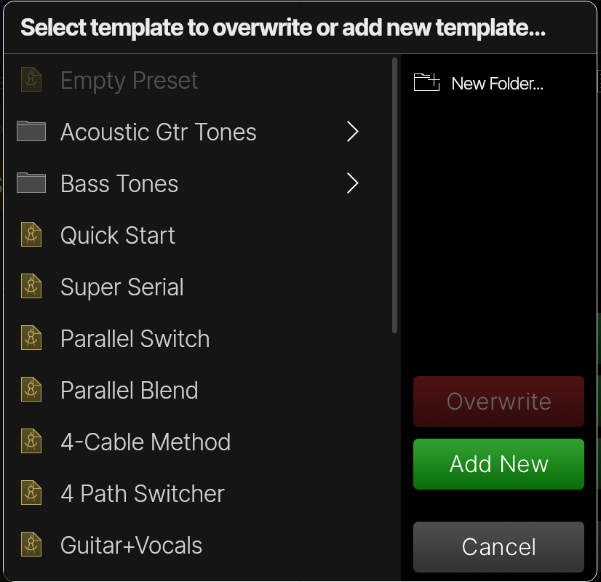Click the New Folder icon
The height and width of the screenshot is (582, 601).
427,83
